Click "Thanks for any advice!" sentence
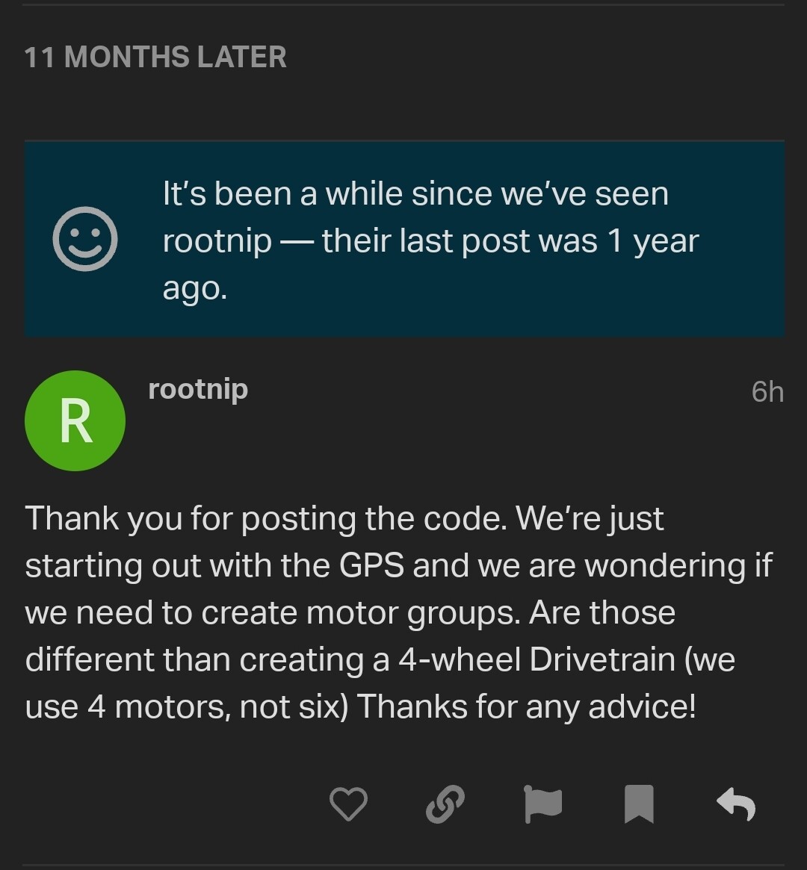Screen dimensions: 807x870 (x=526, y=706)
